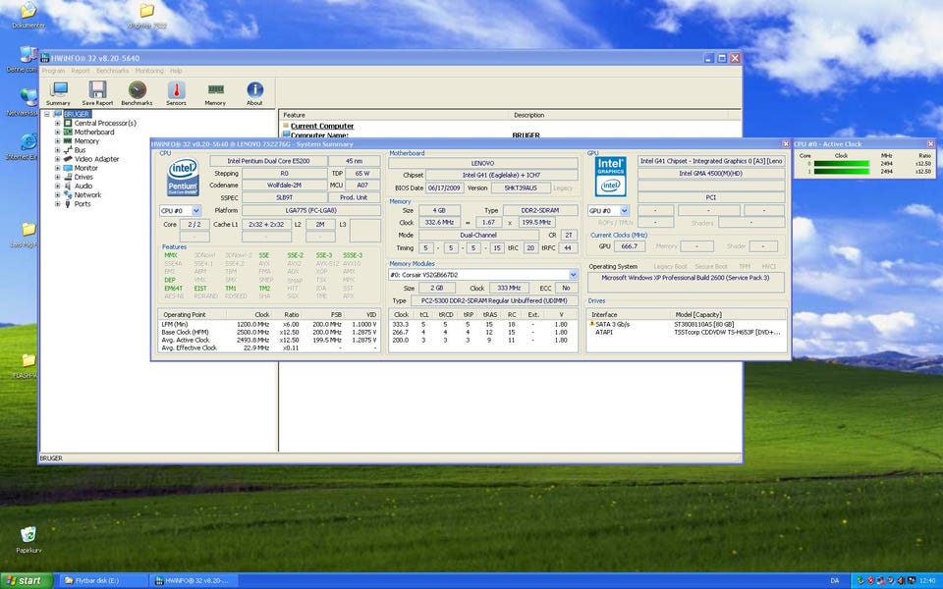Select the Memory node in tree

click(x=86, y=141)
